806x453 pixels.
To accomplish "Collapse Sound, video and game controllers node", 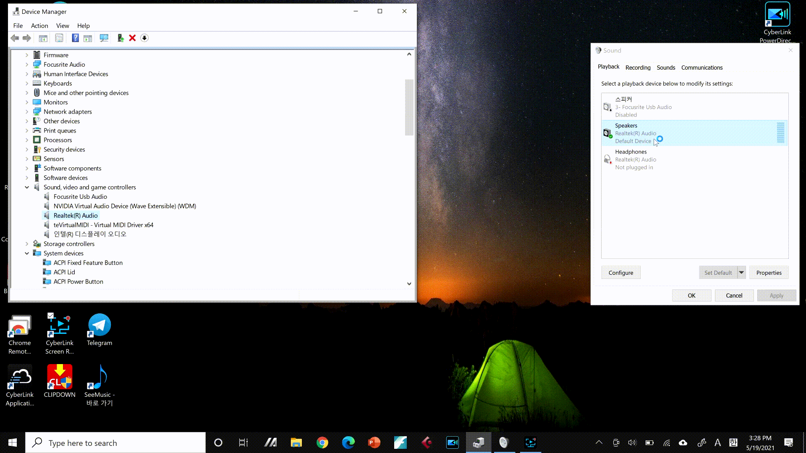I will coord(27,187).
